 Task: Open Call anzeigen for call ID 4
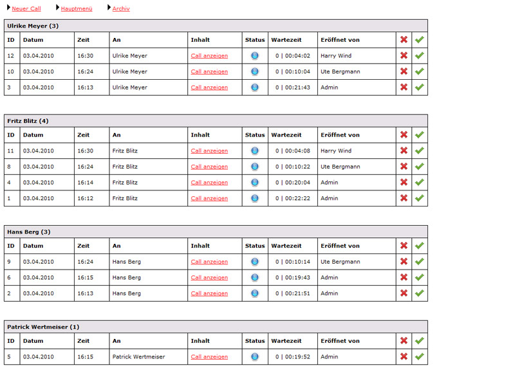(x=209, y=183)
